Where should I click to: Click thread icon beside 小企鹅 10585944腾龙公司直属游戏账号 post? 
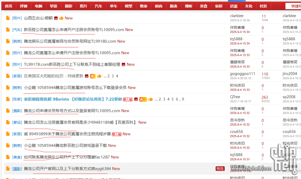8,88
